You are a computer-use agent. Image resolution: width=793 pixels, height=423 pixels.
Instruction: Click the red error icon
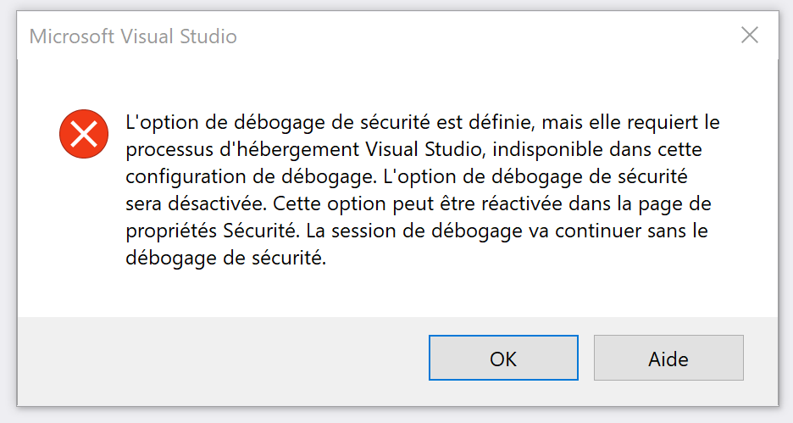84,134
